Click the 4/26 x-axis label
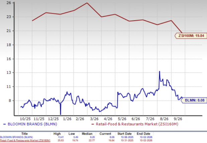 coord(108,119)
